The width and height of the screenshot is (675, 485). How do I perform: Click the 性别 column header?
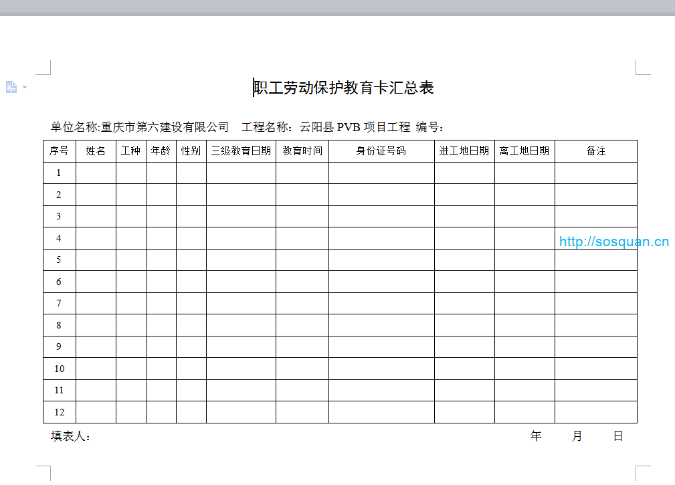191,151
